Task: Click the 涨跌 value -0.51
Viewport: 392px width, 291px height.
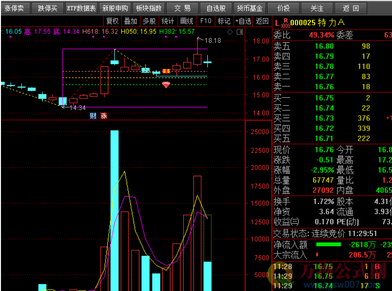Action: (325, 160)
